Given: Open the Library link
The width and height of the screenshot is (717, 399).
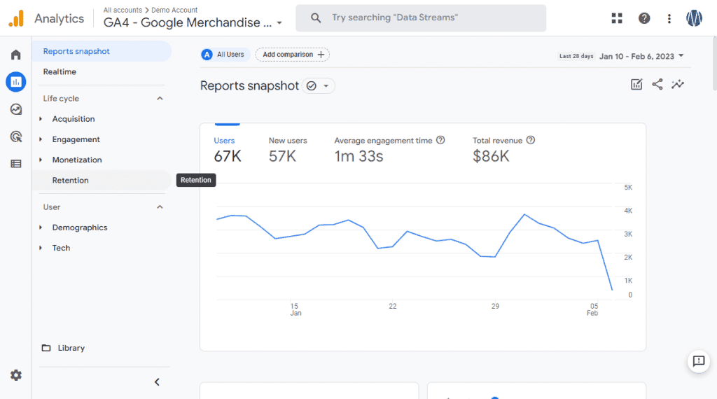Looking at the screenshot, I should pos(71,348).
